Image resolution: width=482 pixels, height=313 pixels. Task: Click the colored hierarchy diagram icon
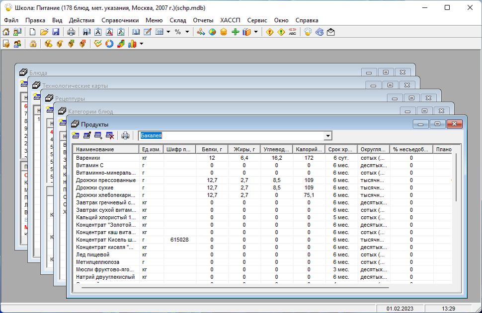pyautogui.click(x=201, y=32)
